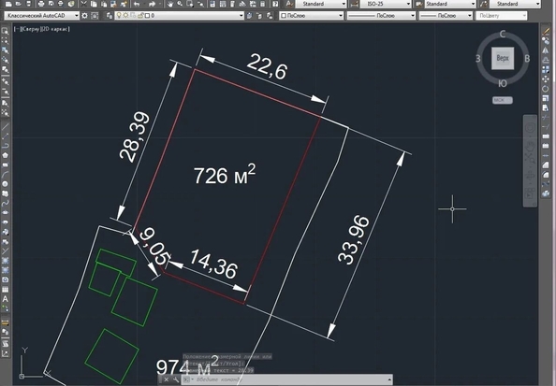556x386 pixels.
Task: Click the ViewCube east В compass label
Action: click(x=527, y=59)
